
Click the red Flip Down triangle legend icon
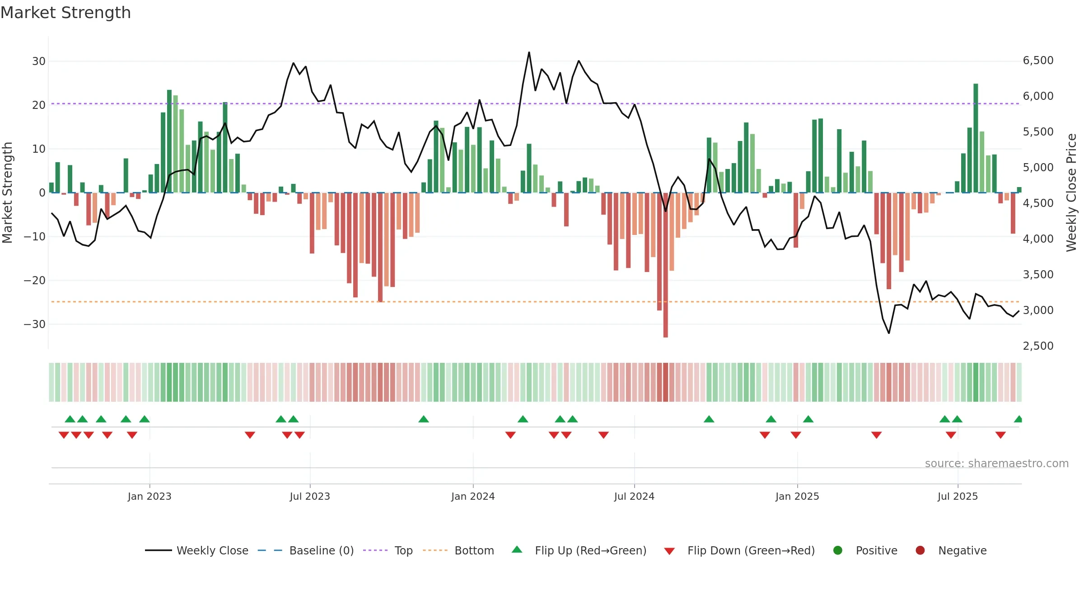[x=669, y=551]
